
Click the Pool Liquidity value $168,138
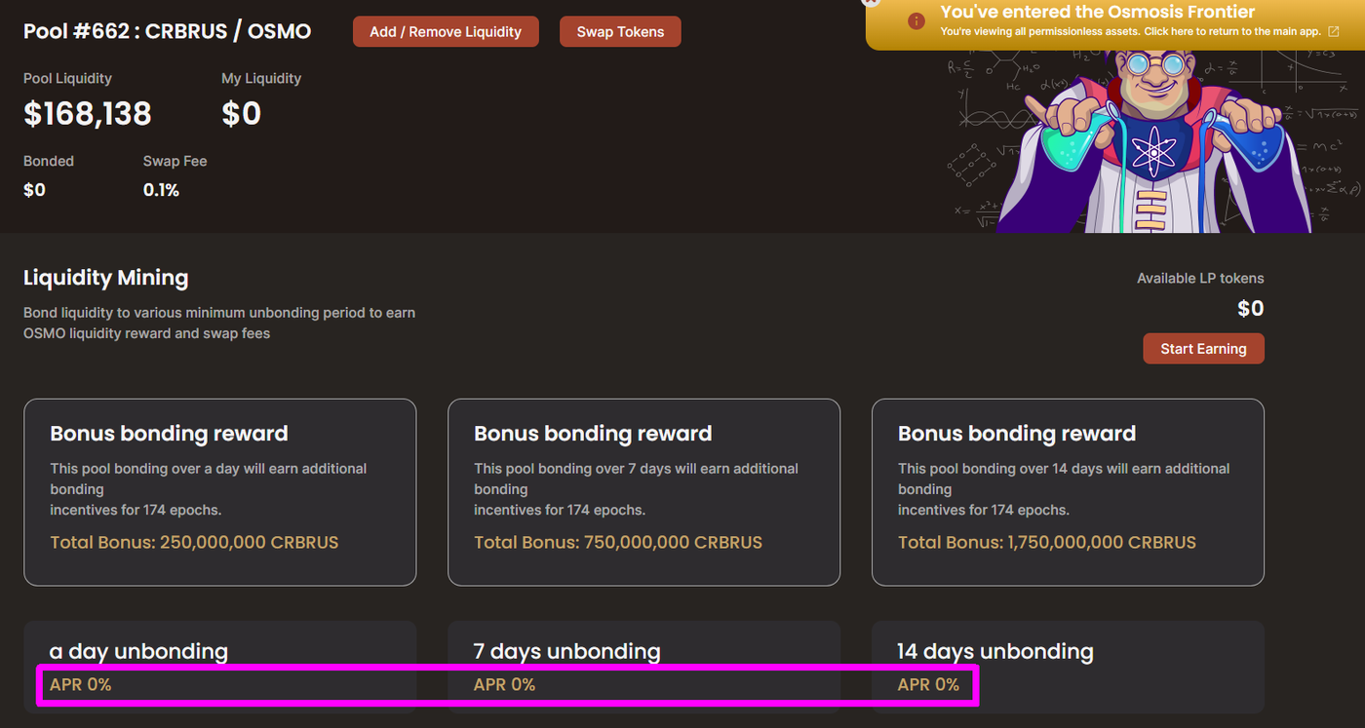[x=88, y=114]
